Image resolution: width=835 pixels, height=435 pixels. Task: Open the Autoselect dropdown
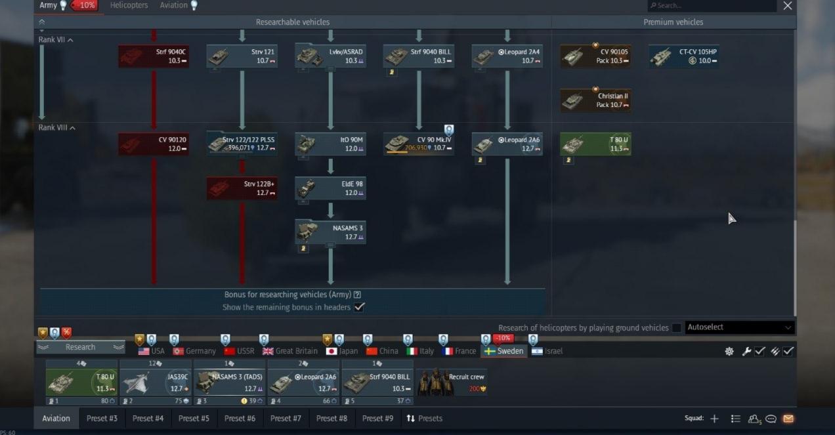[740, 327]
